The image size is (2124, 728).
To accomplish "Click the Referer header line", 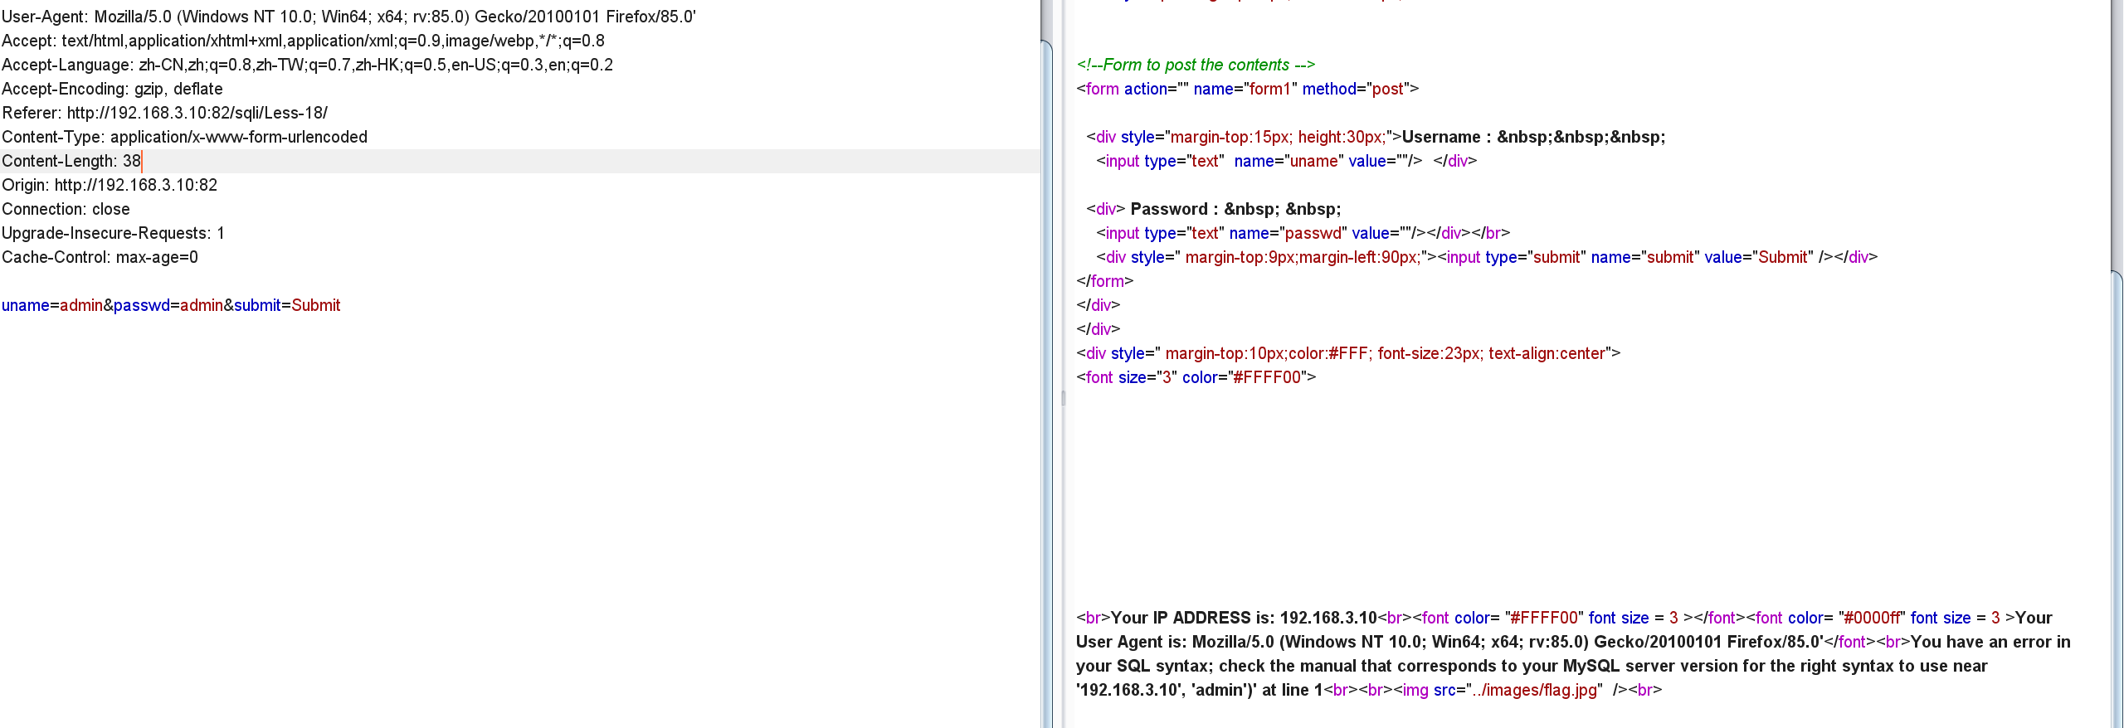I will pos(164,113).
